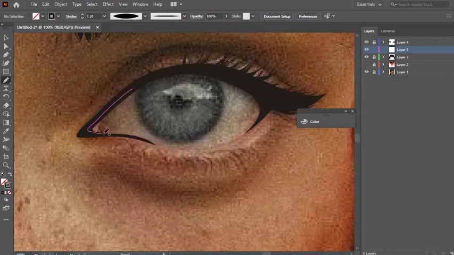
Task: Close the floating Color panel
Action: 352,111
